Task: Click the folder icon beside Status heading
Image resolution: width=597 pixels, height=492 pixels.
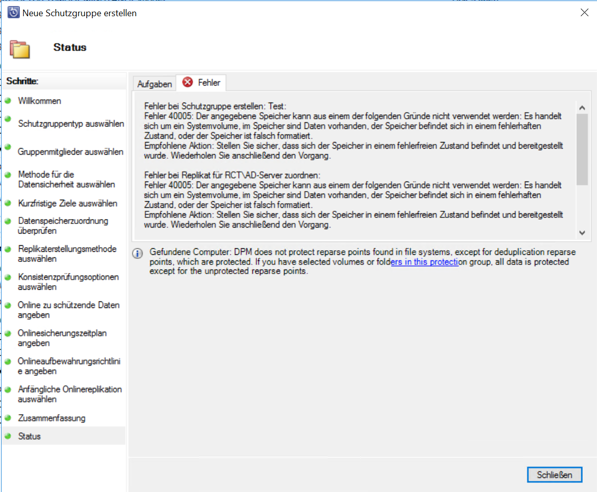Action: 20,49
